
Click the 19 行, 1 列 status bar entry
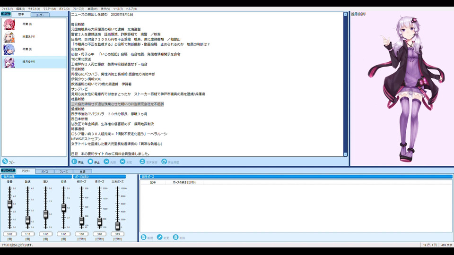click(x=430, y=245)
